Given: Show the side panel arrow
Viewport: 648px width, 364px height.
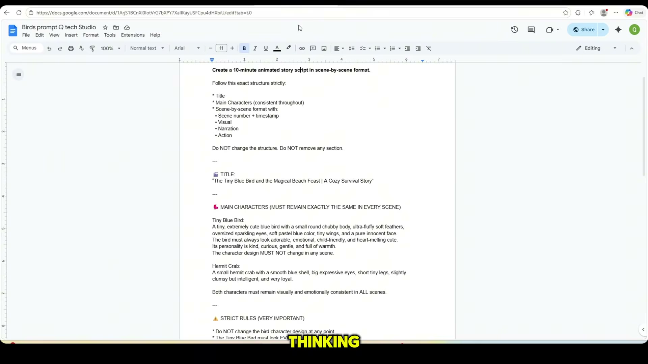Looking at the screenshot, I should coord(643,330).
